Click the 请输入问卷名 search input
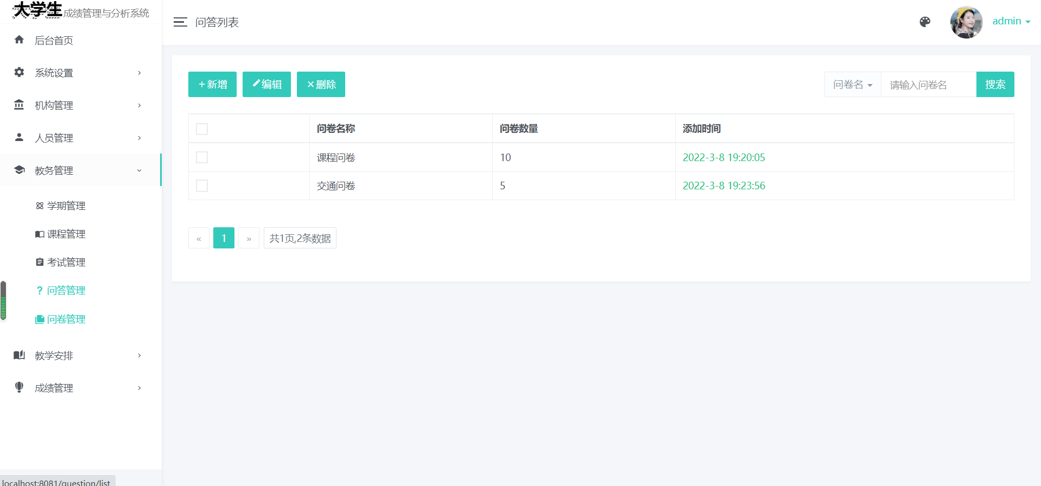The width and height of the screenshot is (1041, 486). pyautogui.click(x=928, y=85)
